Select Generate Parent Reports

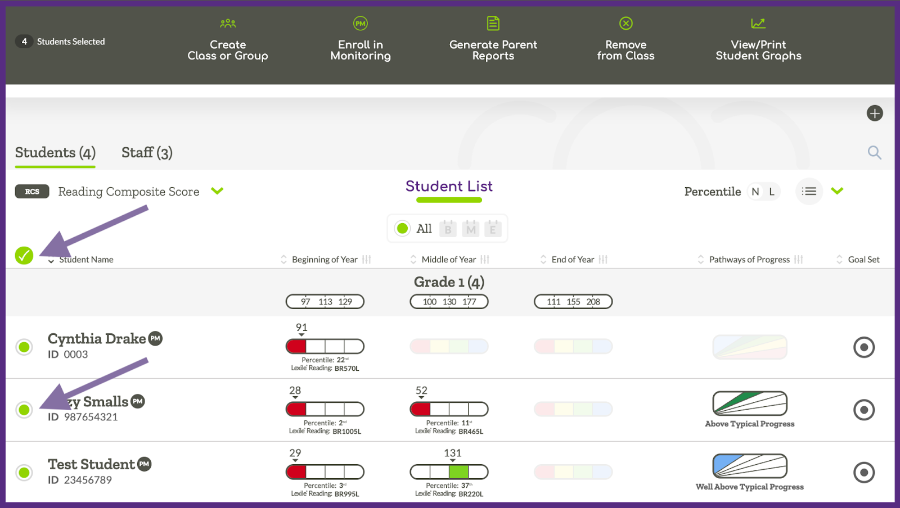point(493,39)
